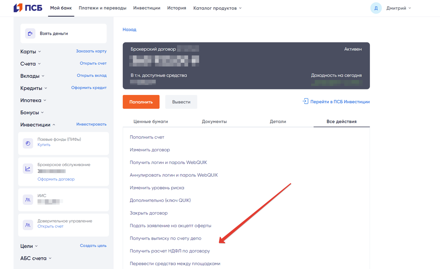Image resolution: width=440 pixels, height=269 pixels.
Task: Click the Оформить договор link
Action: 56,179
